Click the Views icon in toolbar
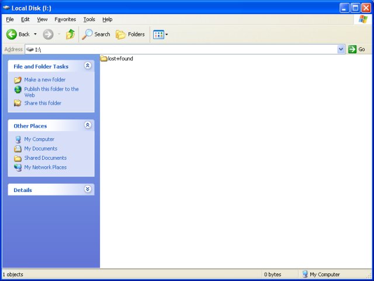374x281 pixels. [x=158, y=35]
